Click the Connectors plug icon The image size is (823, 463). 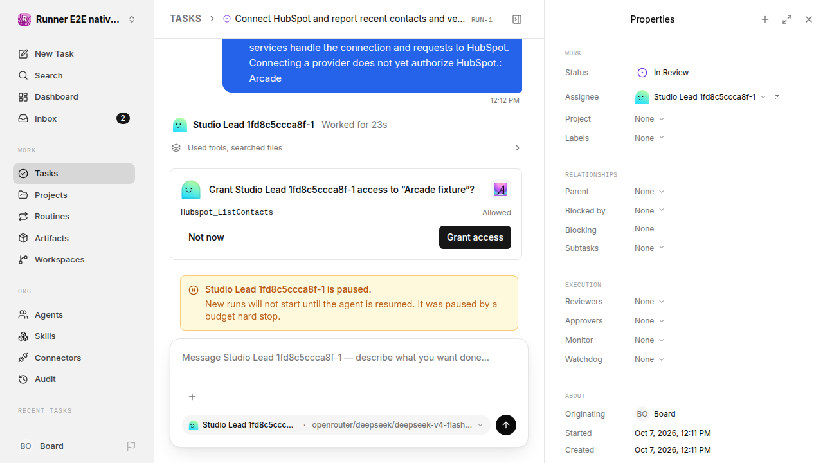[x=23, y=358]
